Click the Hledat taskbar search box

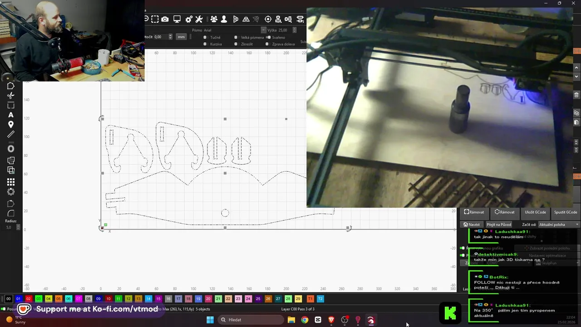[250, 320]
